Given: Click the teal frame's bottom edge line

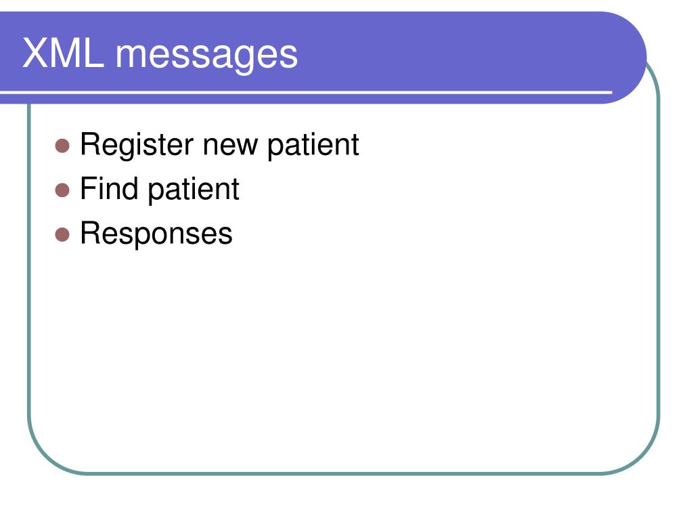Looking at the screenshot, I should (343, 473).
